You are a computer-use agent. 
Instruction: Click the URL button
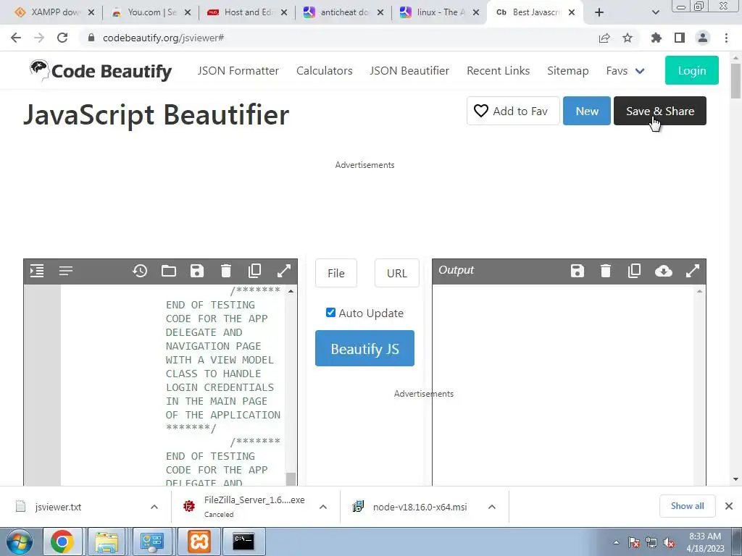point(397,273)
